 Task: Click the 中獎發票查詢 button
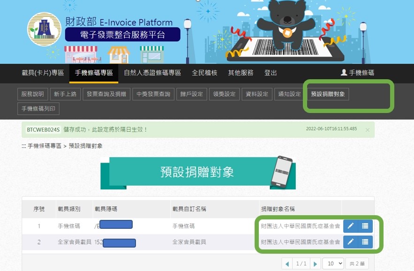pos(153,94)
